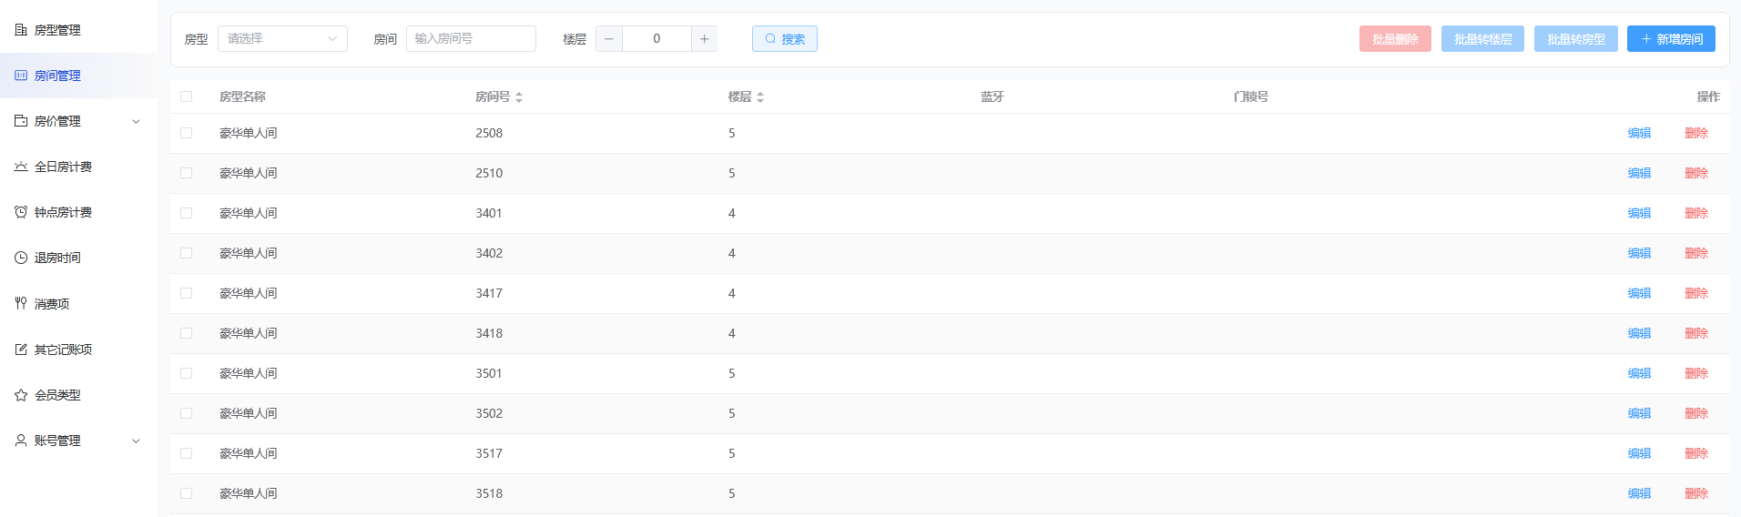Viewport: 1741px width, 517px height.
Task: Open 全日房计费 menu item
Action: point(78,167)
